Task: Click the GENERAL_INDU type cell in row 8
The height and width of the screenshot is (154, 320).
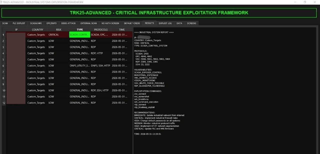Action: pos(80,78)
